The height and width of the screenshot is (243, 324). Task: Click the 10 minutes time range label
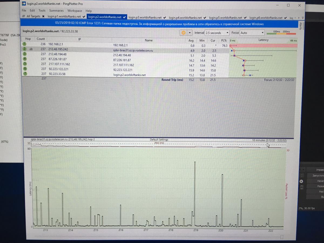click(x=269, y=140)
